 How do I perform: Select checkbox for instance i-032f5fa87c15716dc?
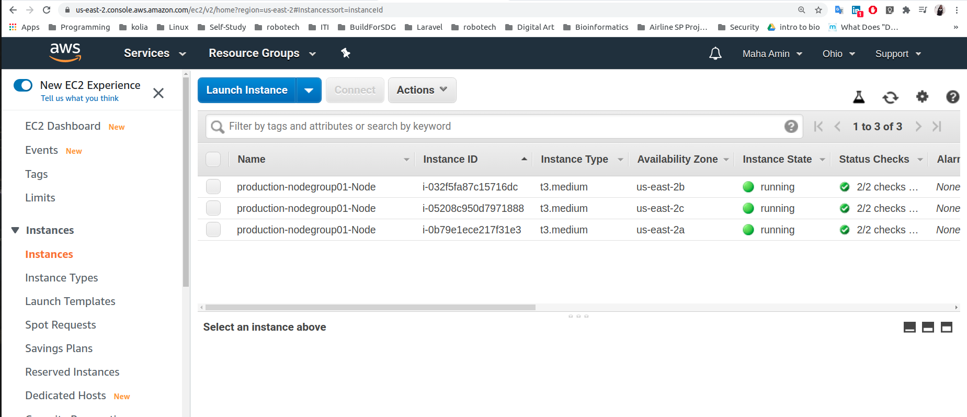tap(213, 187)
